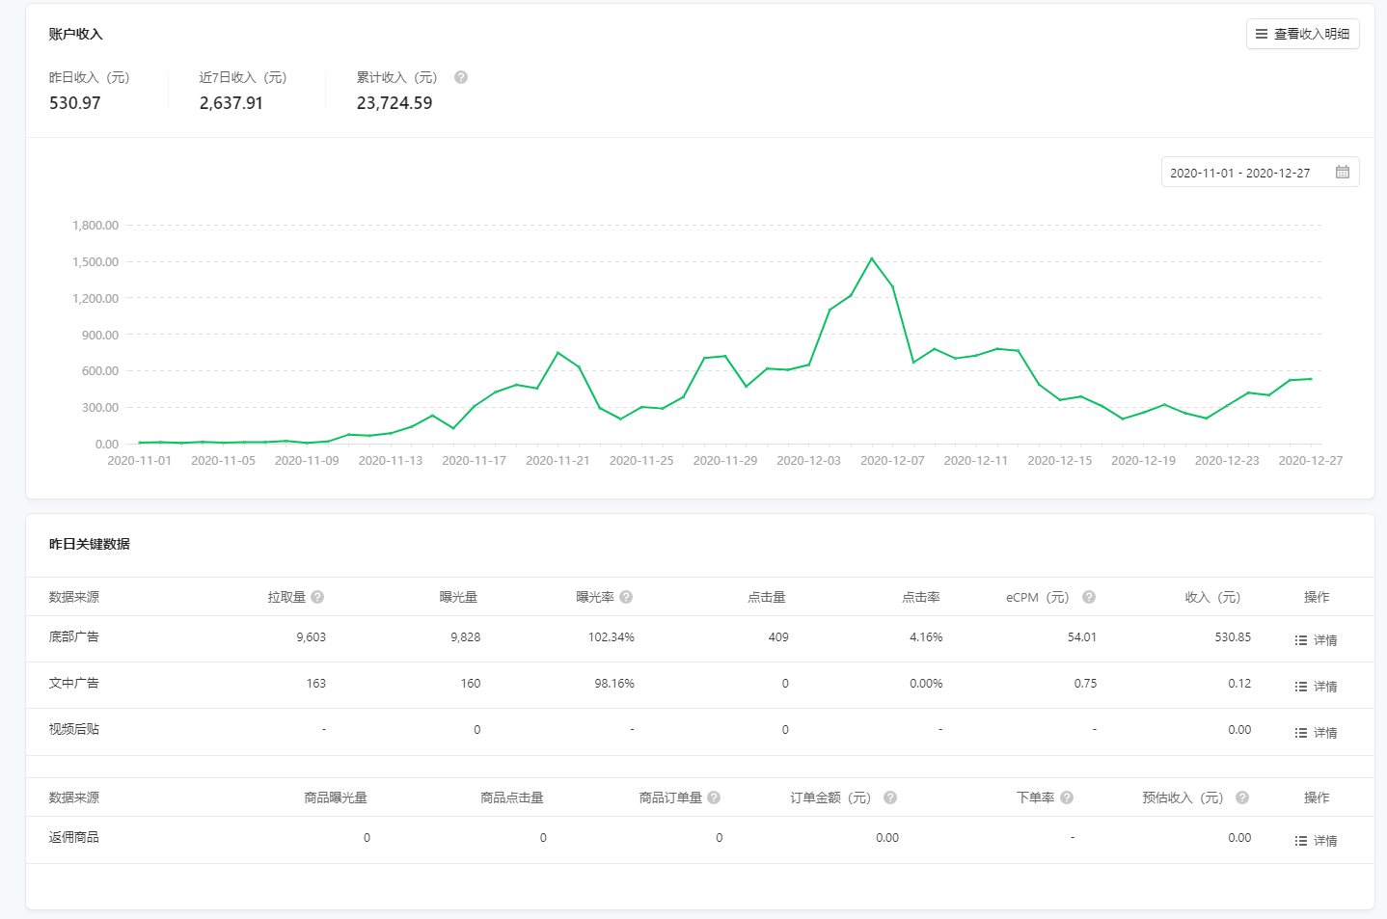This screenshot has height=919, width=1387.
Task: Click help icon beside 订单金额 column
Action: click(890, 797)
